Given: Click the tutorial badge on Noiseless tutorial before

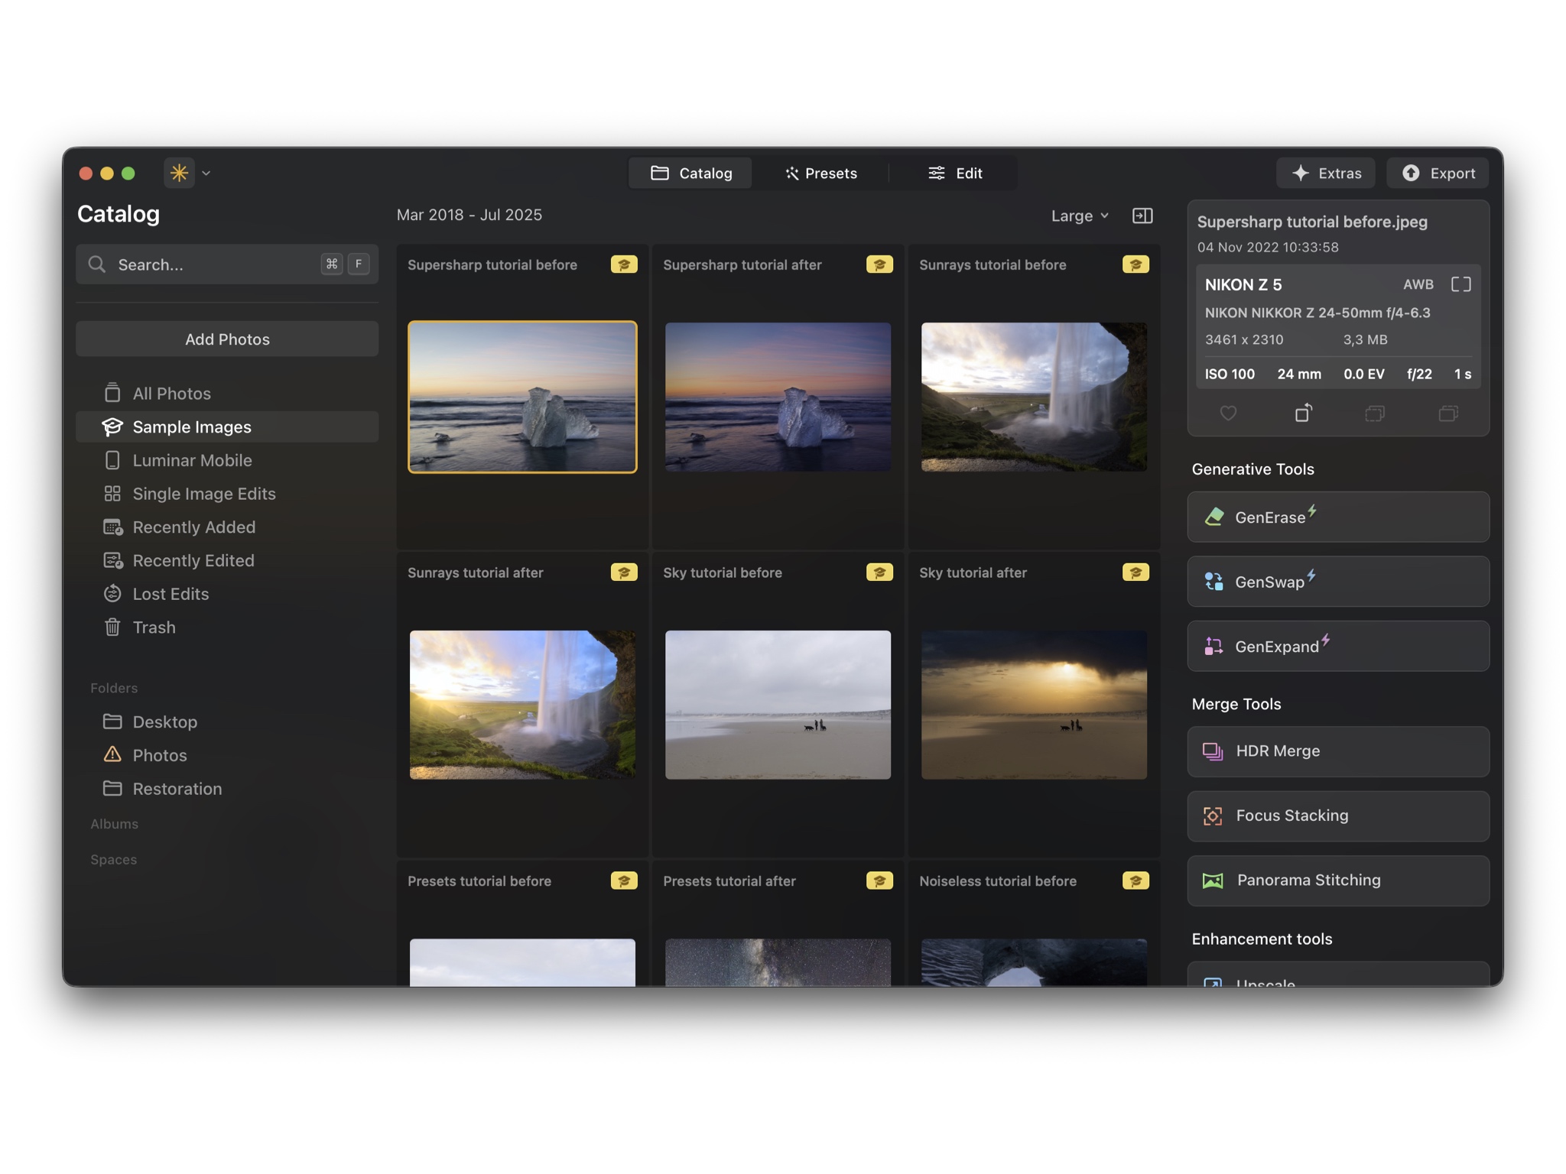Looking at the screenshot, I should coord(1136,881).
